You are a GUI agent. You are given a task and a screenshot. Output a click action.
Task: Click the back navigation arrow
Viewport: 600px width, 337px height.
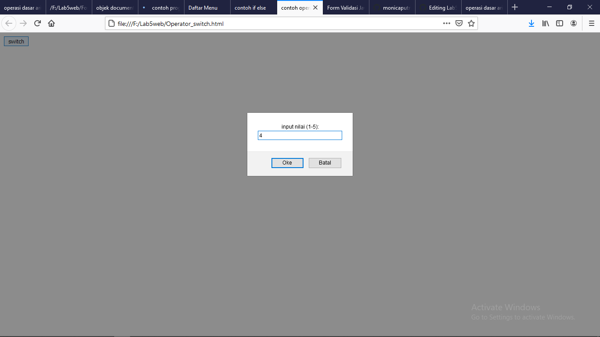click(9, 23)
